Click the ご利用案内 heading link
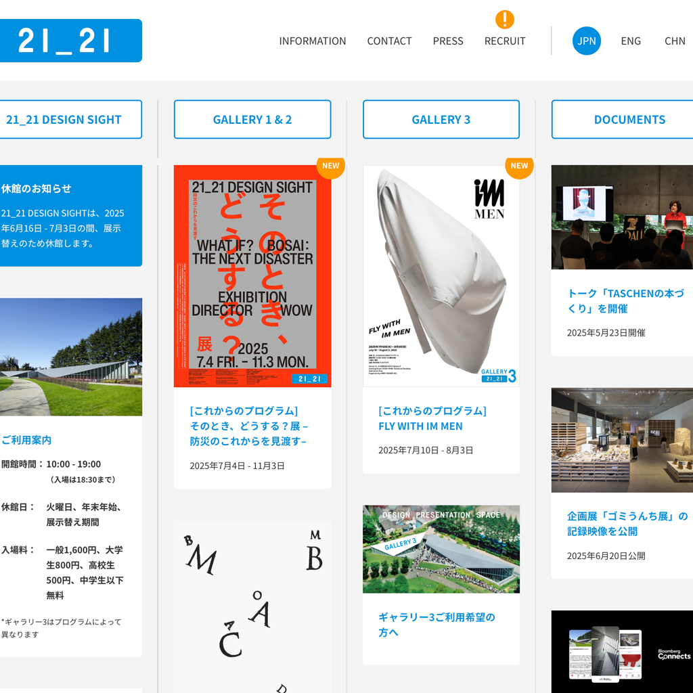The image size is (693, 693). pos(26,440)
